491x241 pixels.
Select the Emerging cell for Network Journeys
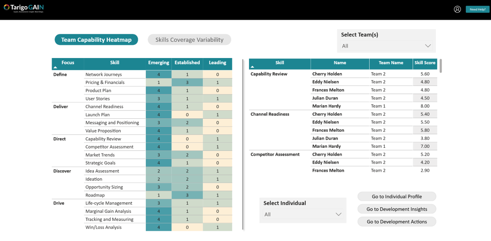159,75
